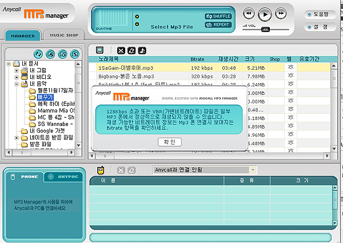The height and width of the screenshot is (243, 343).
Task: Click the greyed delete X phone icon
Action: click(121, 170)
